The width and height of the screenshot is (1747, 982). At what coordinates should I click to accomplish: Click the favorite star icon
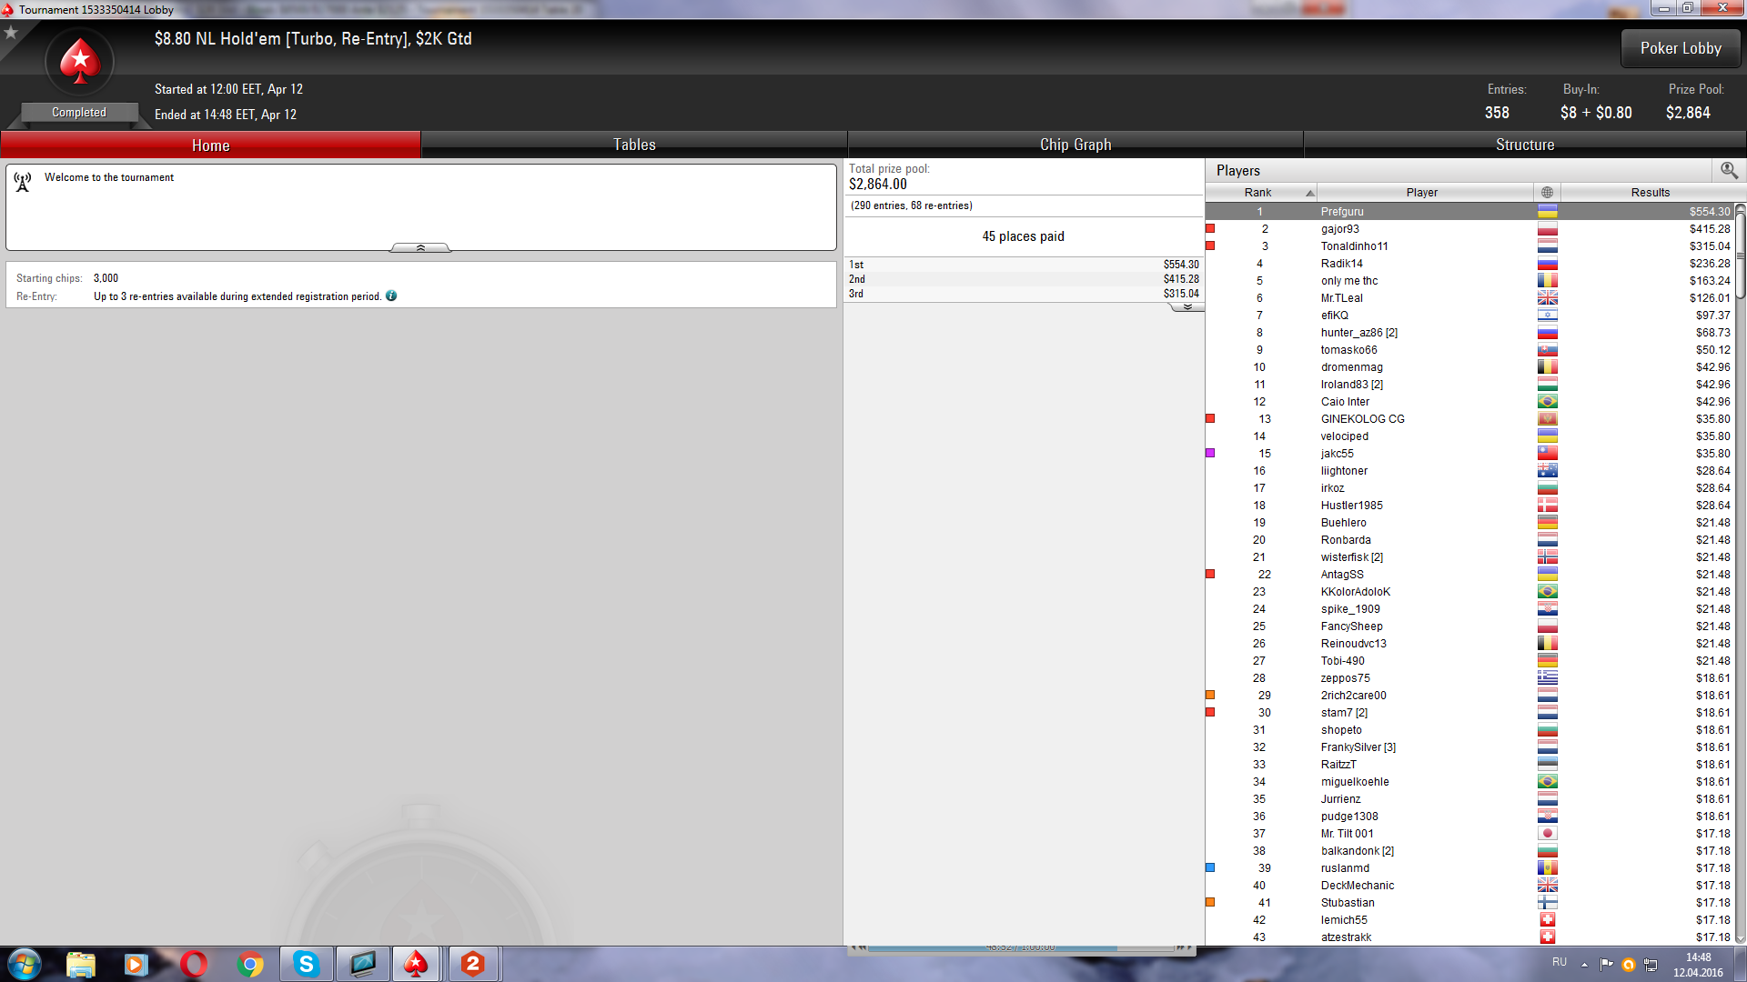coord(11,33)
